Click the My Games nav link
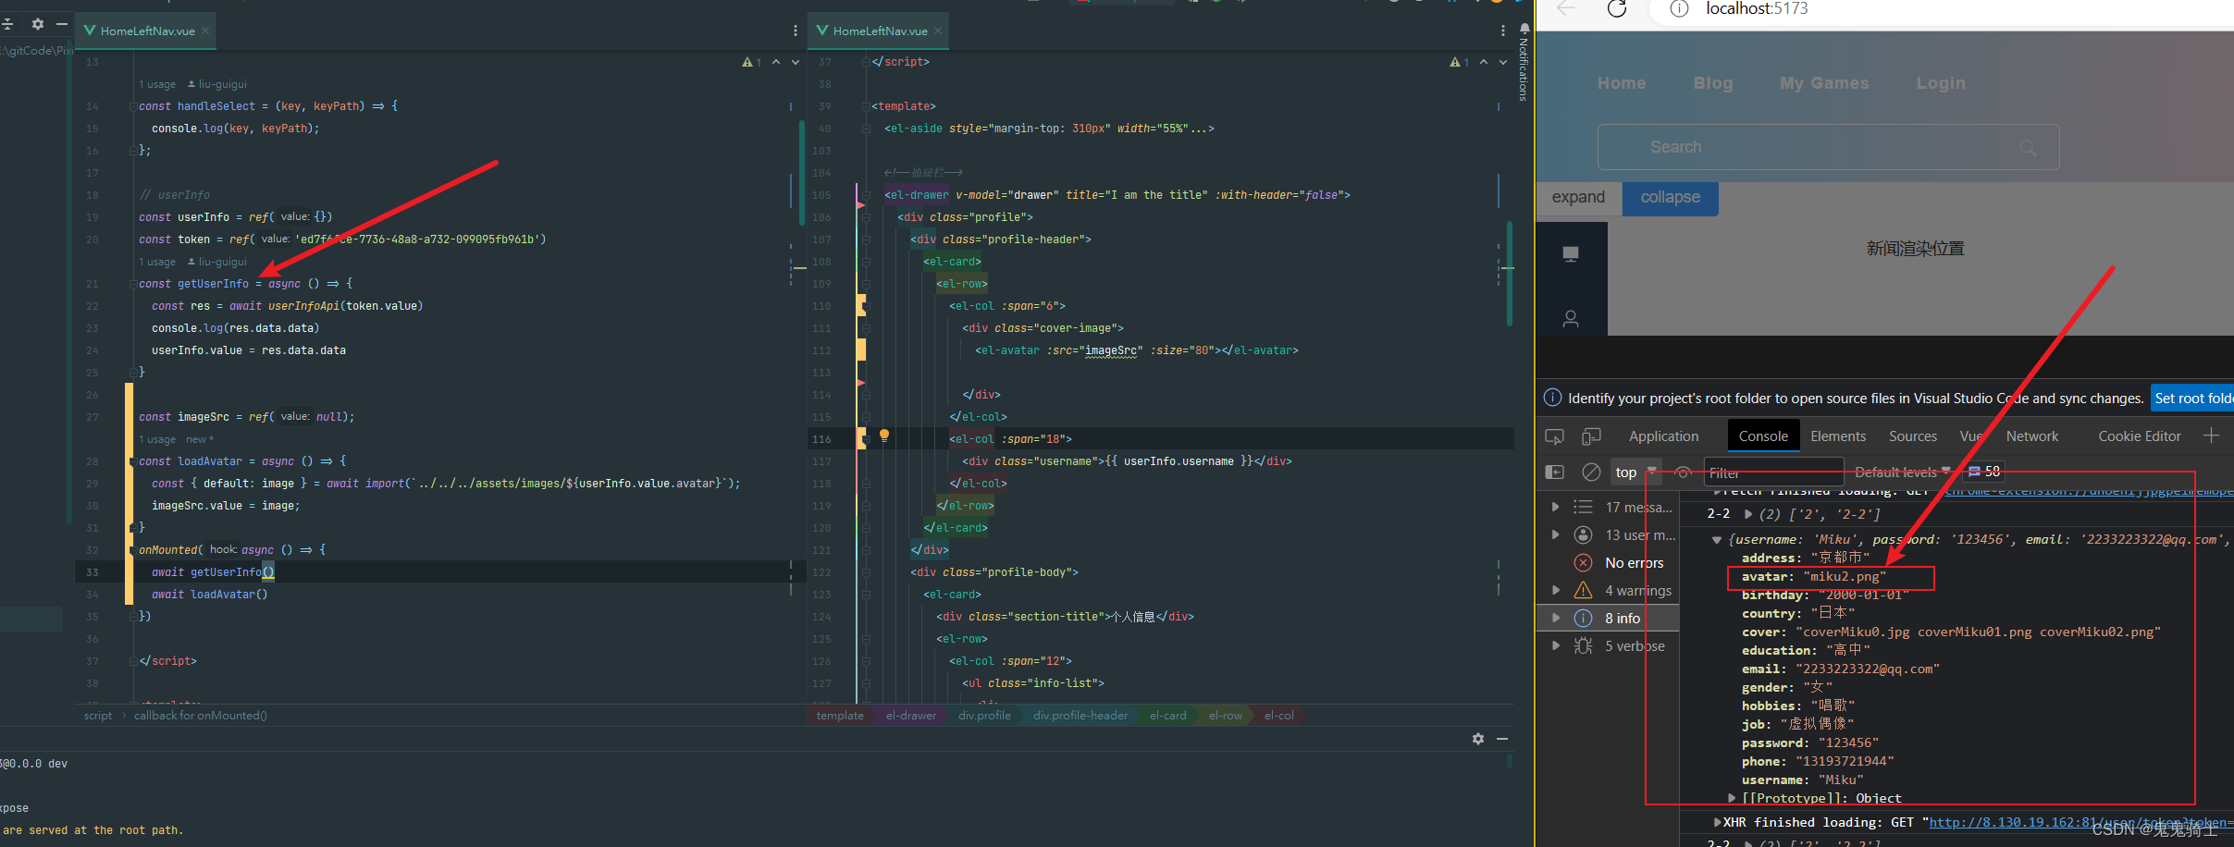Viewport: 2234px width, 847px height. [1824, 83]
